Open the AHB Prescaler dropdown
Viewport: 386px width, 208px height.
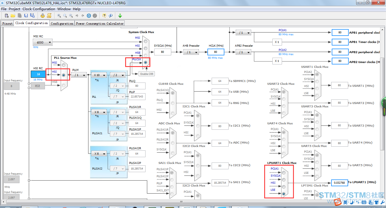191,52
